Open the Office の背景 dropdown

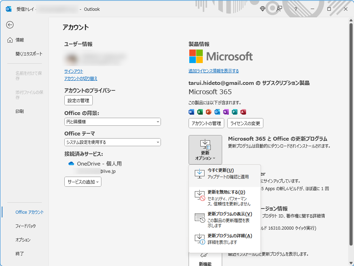coord(112,122)
